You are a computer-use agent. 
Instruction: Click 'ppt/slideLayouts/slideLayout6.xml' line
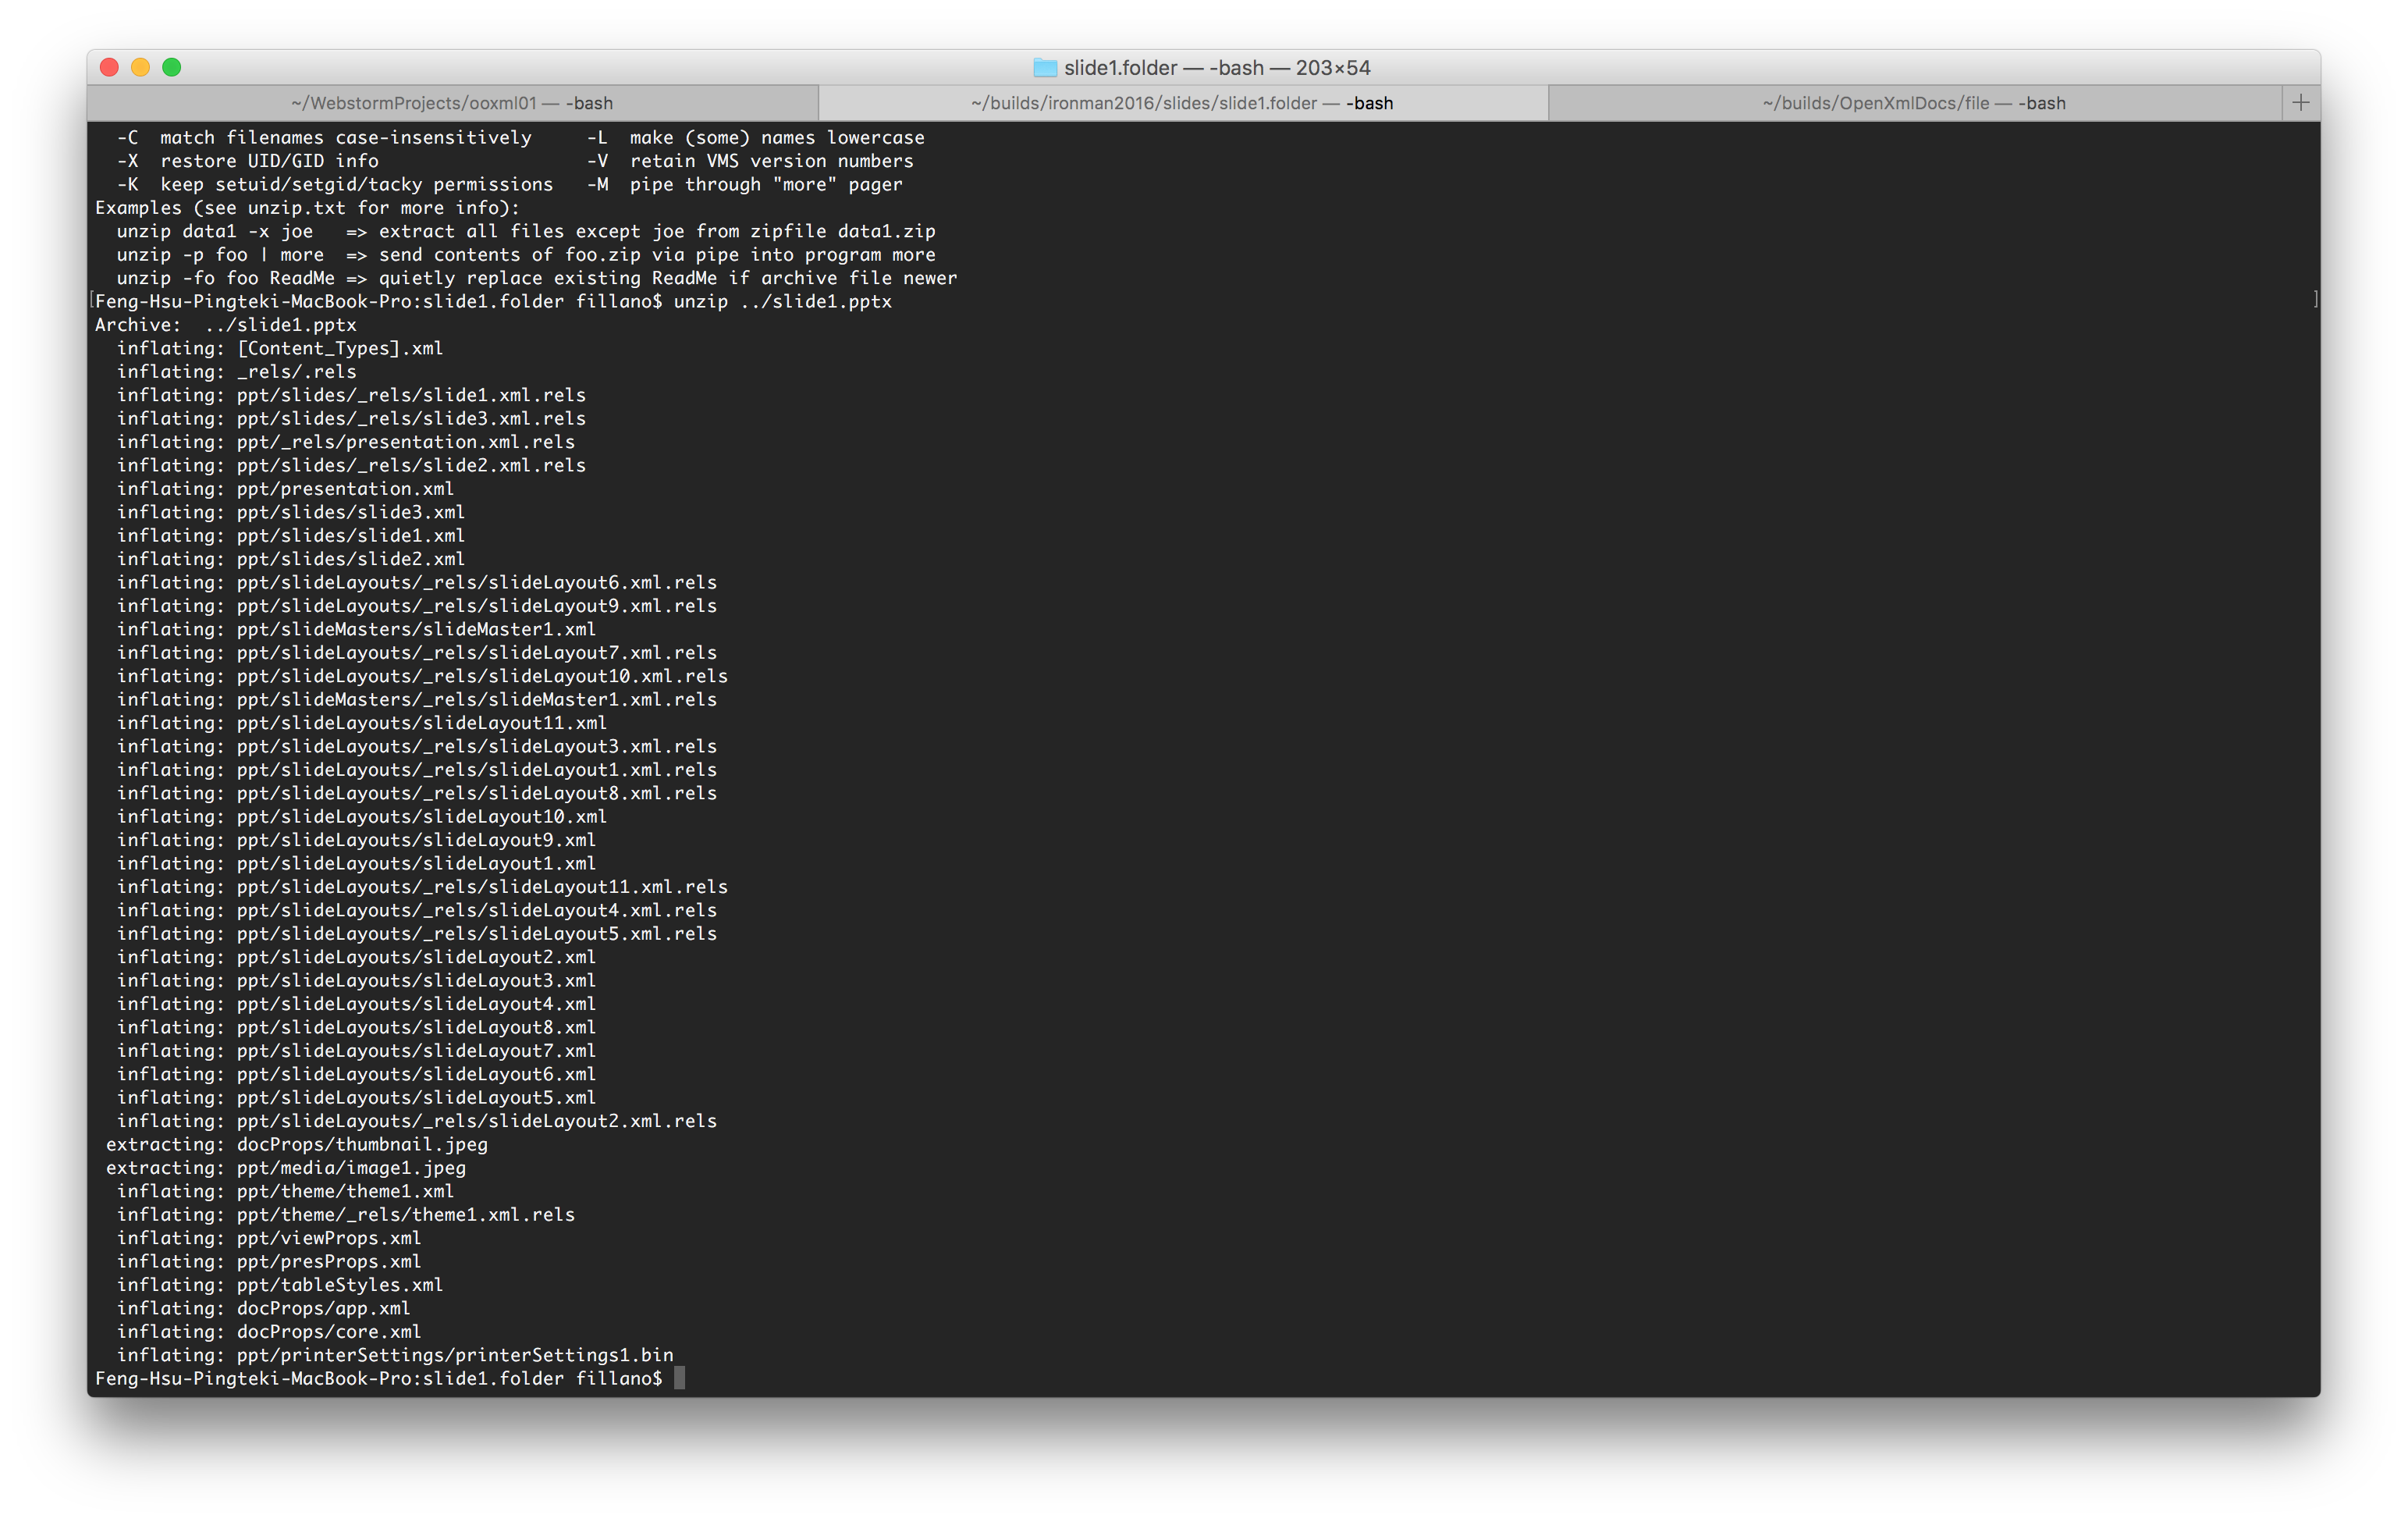coord(356,1074)
